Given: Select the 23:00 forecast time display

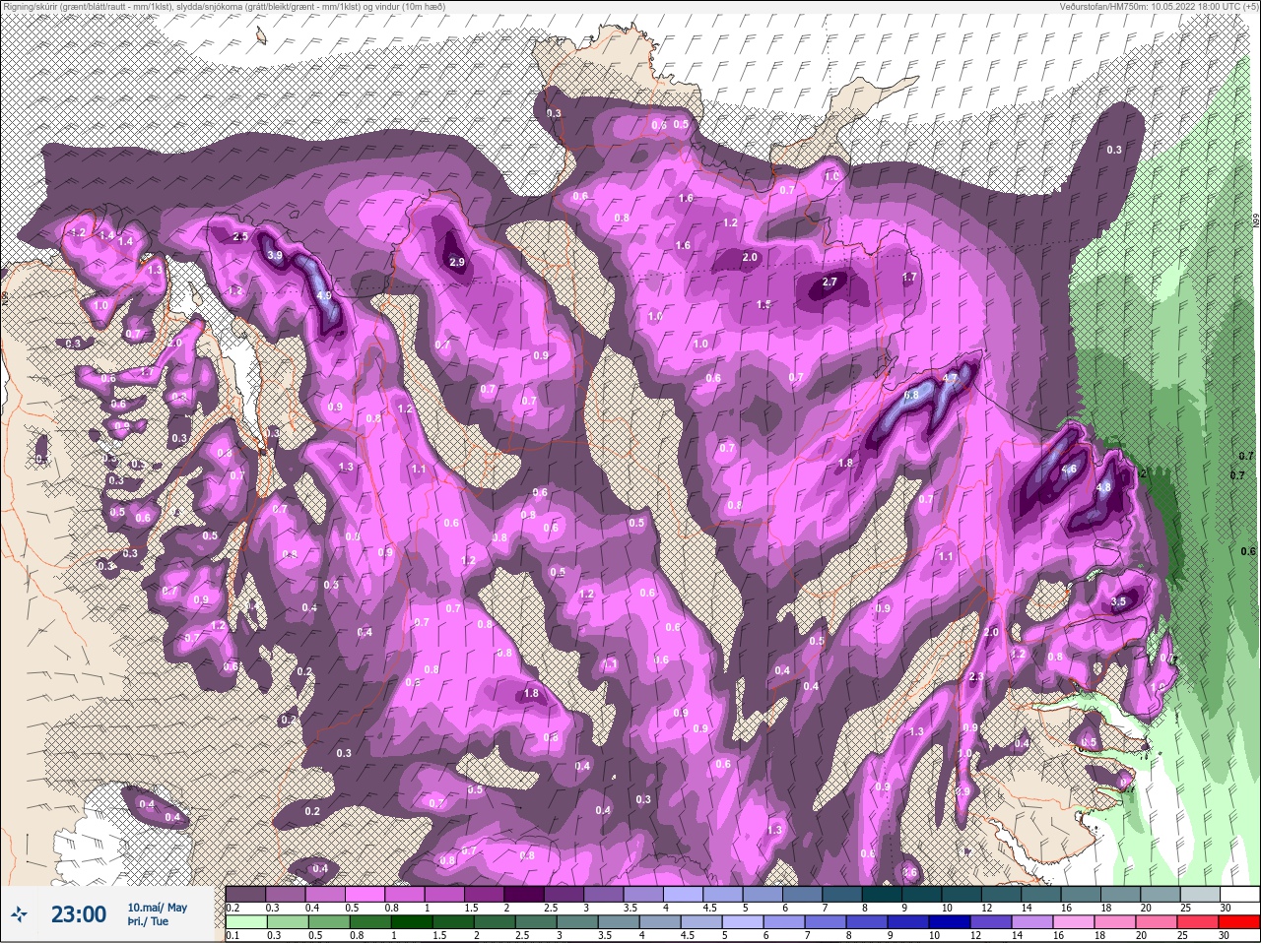Looking at the screenshot, I should coord(79,914).
